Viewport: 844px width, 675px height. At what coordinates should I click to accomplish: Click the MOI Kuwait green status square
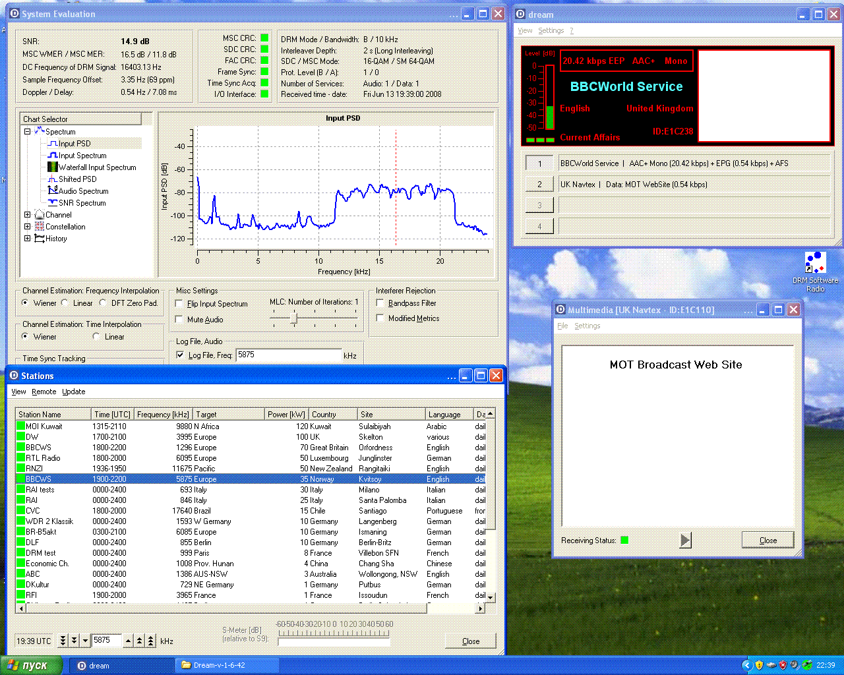point(20,426)
